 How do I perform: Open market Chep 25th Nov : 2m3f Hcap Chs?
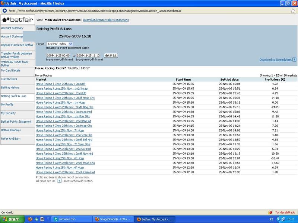[x=65, y=98]
